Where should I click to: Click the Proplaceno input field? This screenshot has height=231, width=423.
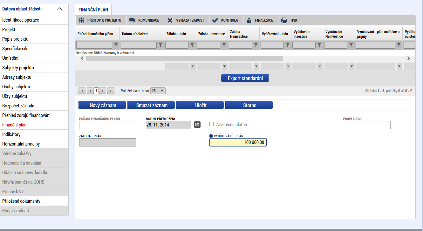[367, 125]
